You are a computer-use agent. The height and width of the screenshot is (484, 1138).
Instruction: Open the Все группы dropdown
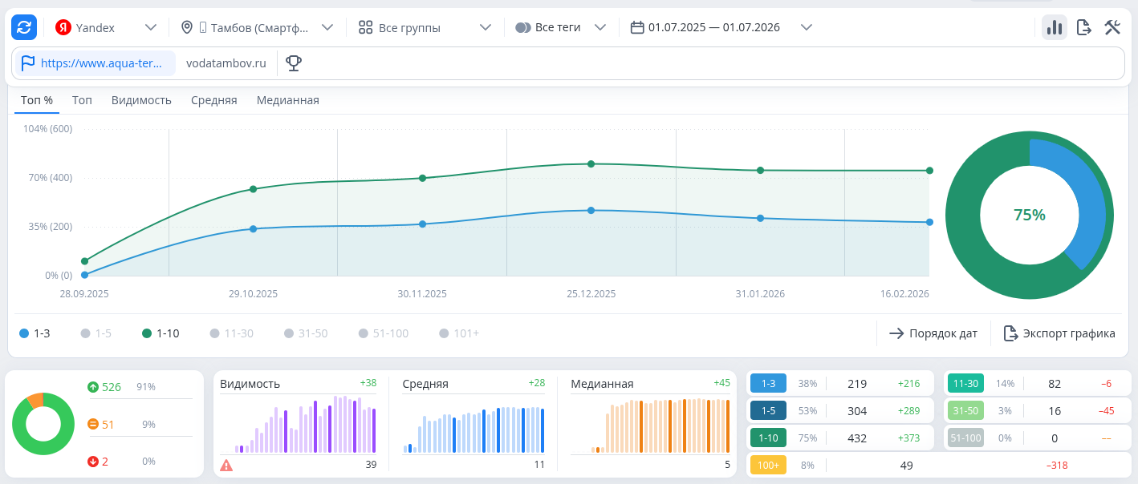tap(424, 27)
